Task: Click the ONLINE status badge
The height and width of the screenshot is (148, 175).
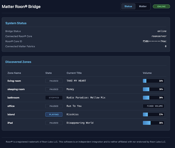Action: [161, 6]
